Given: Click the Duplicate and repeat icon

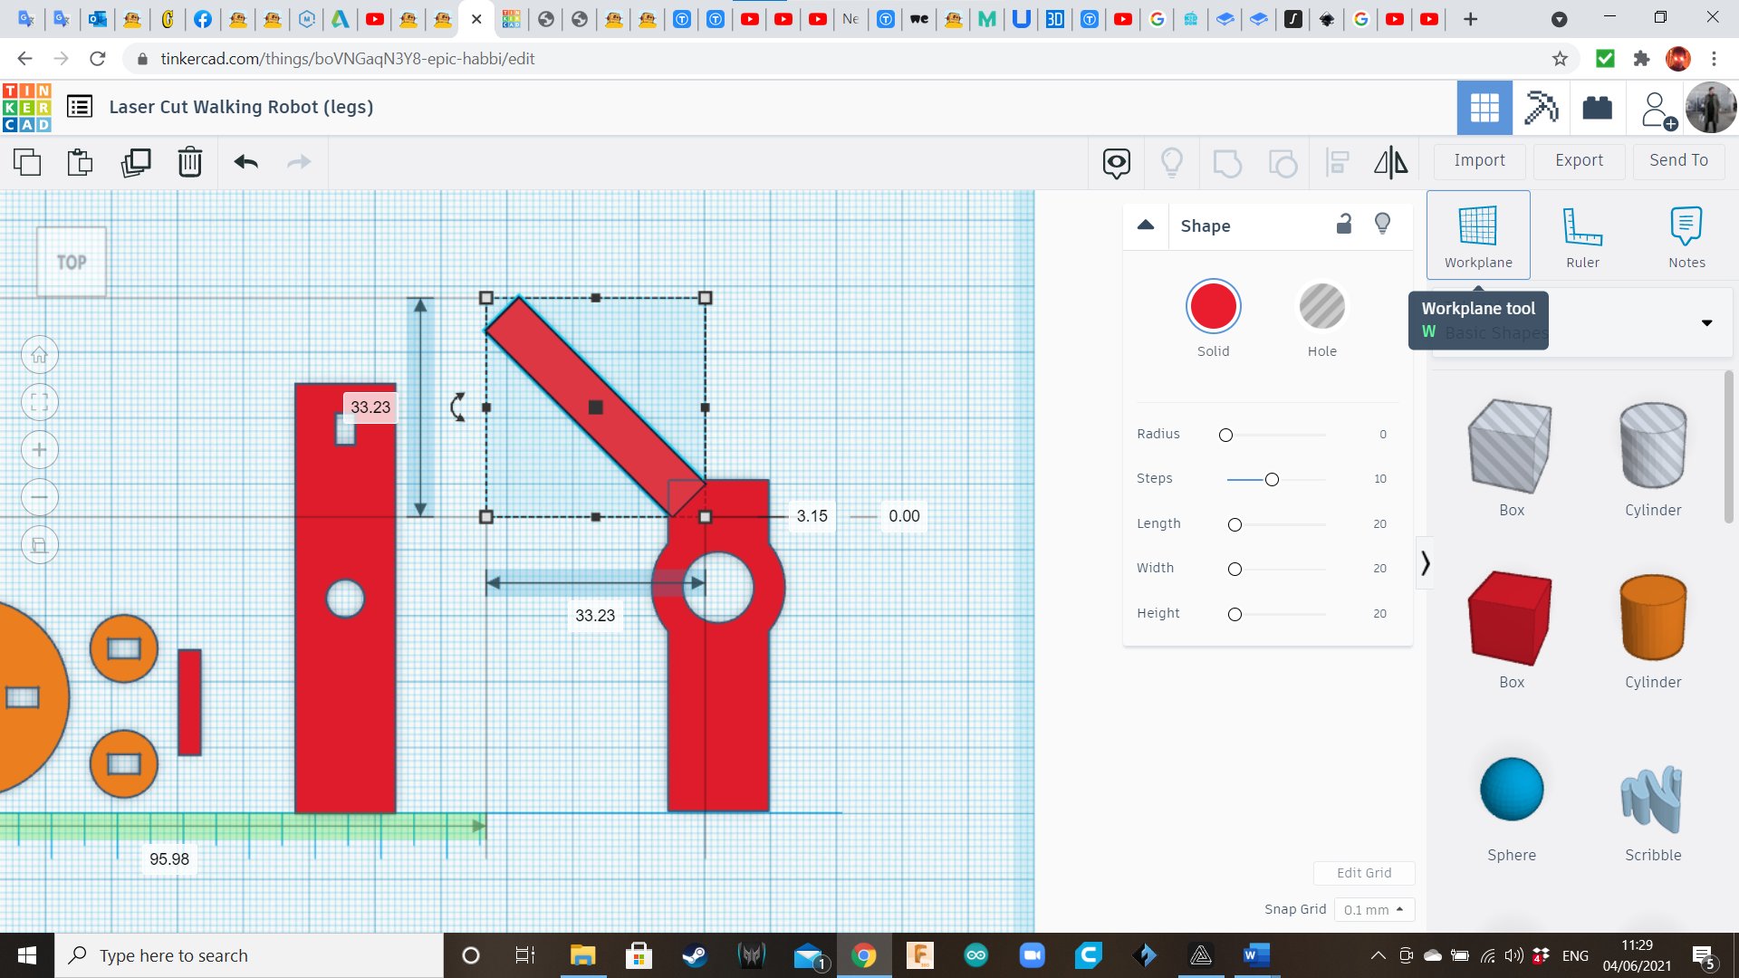Looking at the screenshot, I should 136,162.
